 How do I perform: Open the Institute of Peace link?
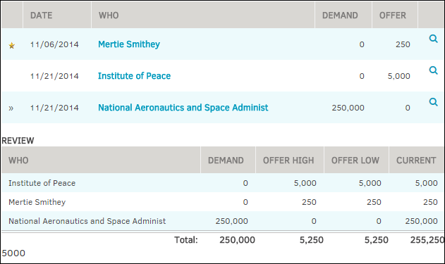[134, 76]
